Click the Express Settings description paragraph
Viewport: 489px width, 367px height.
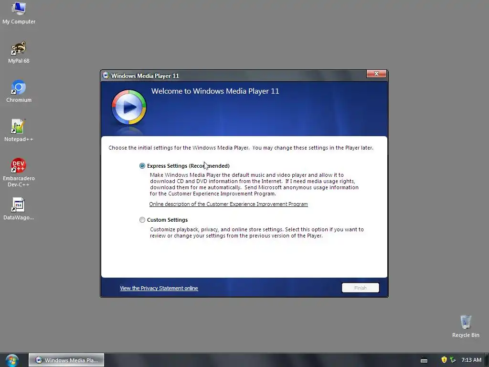[254, 184]
